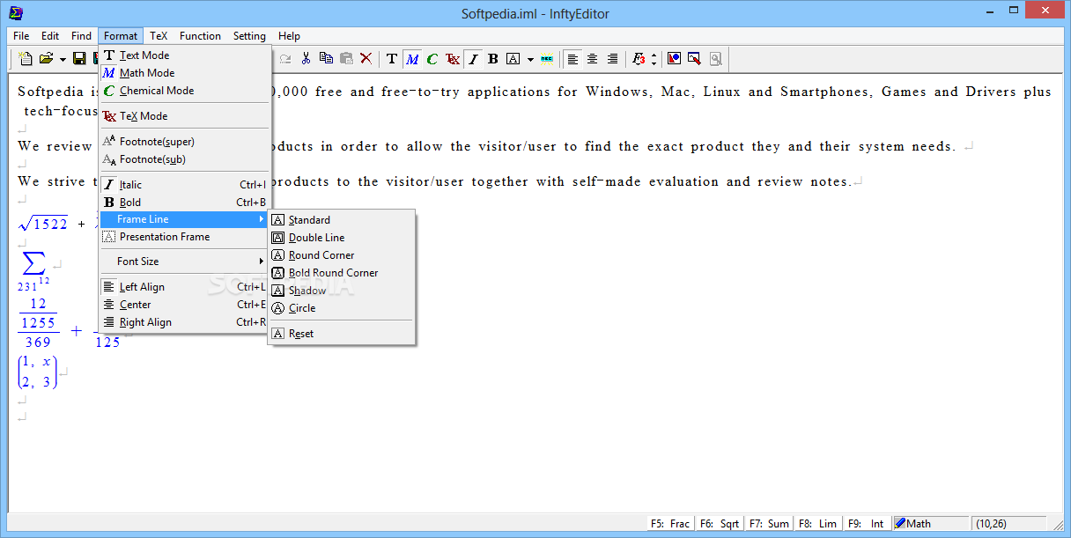
Task: Click the red X Delete icon
Action: tap(366, 59)
